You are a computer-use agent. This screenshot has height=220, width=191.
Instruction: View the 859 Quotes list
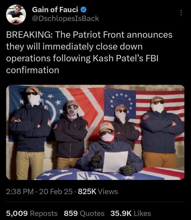(x=84, y=213)
